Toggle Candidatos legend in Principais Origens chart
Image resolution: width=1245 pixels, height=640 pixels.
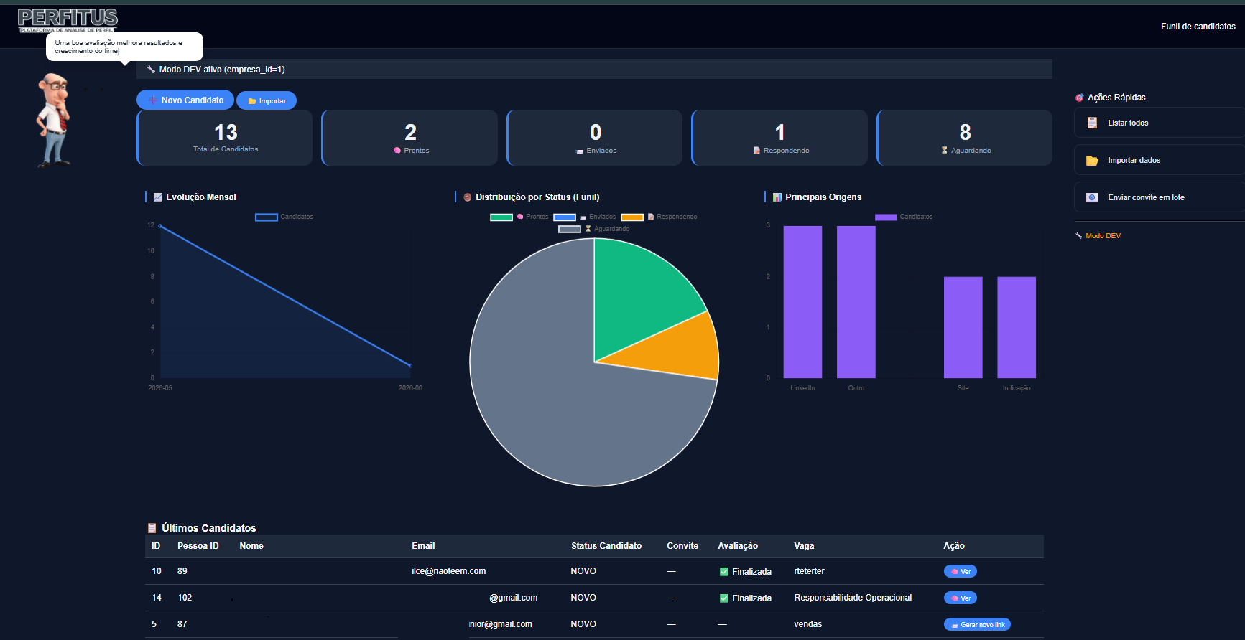click(x=904, y=217)
